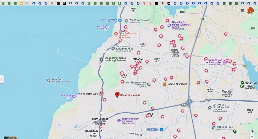Screen dimensions: 258x139
Task: Open the satellite layer thumbnail
Action: tap(10, 138)
